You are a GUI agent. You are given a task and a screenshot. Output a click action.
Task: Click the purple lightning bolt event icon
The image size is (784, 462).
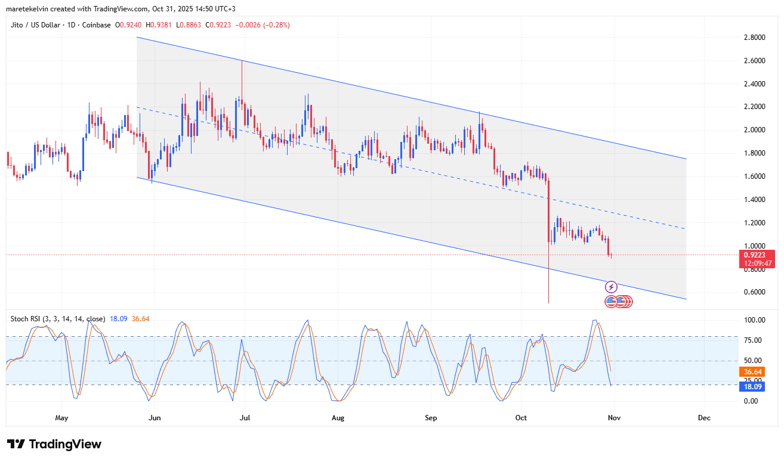tap(611, 287)
